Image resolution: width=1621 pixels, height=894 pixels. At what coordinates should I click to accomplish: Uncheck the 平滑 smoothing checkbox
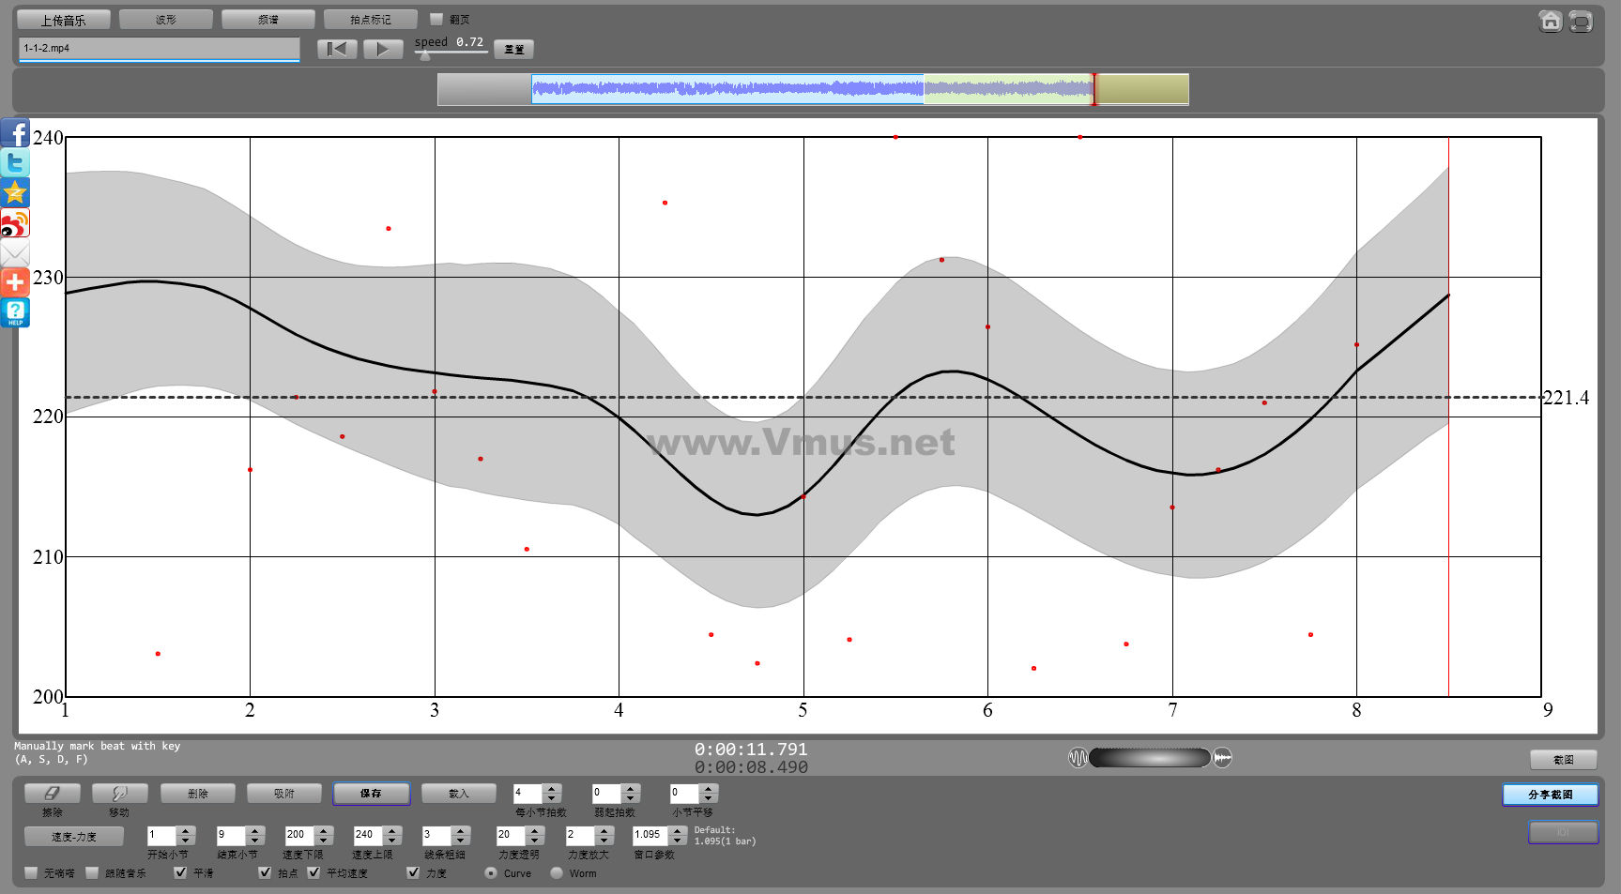click(180, 872)
